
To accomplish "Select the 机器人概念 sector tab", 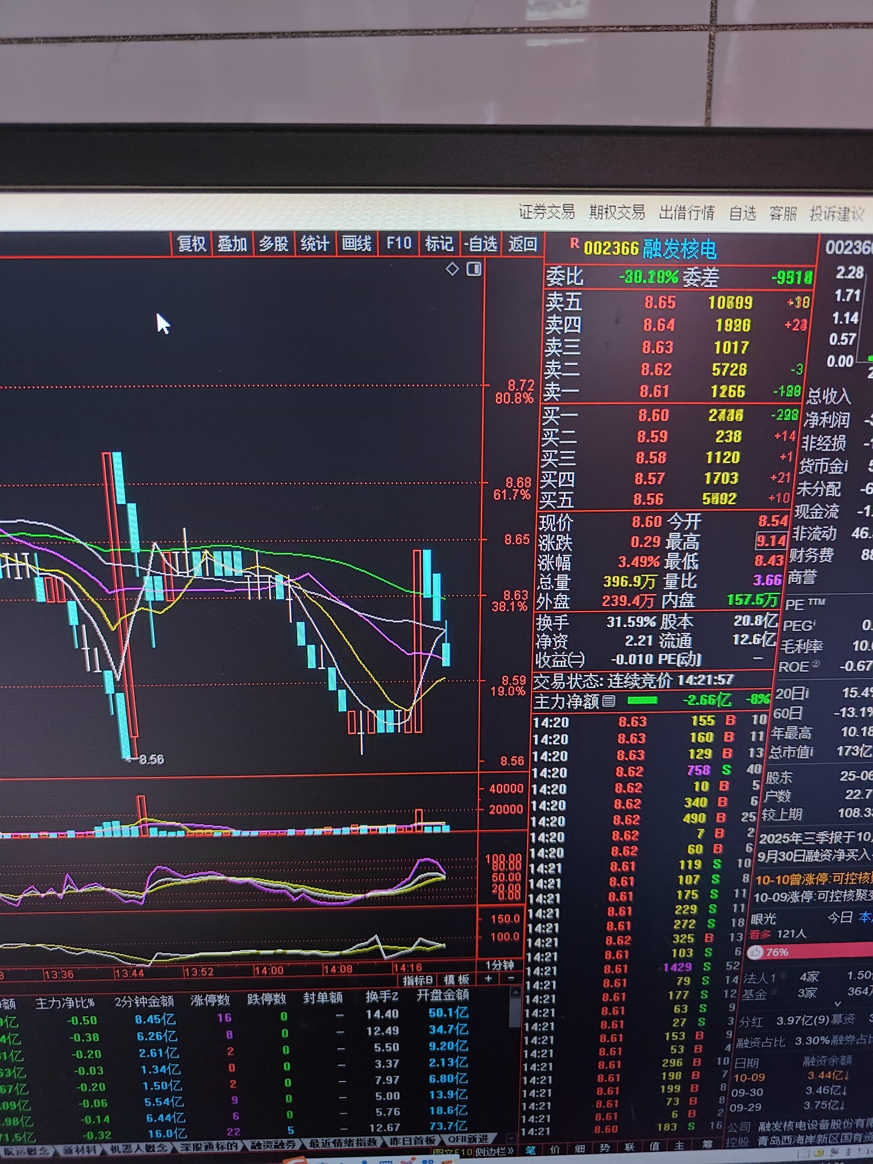I will pos(139,1149).
